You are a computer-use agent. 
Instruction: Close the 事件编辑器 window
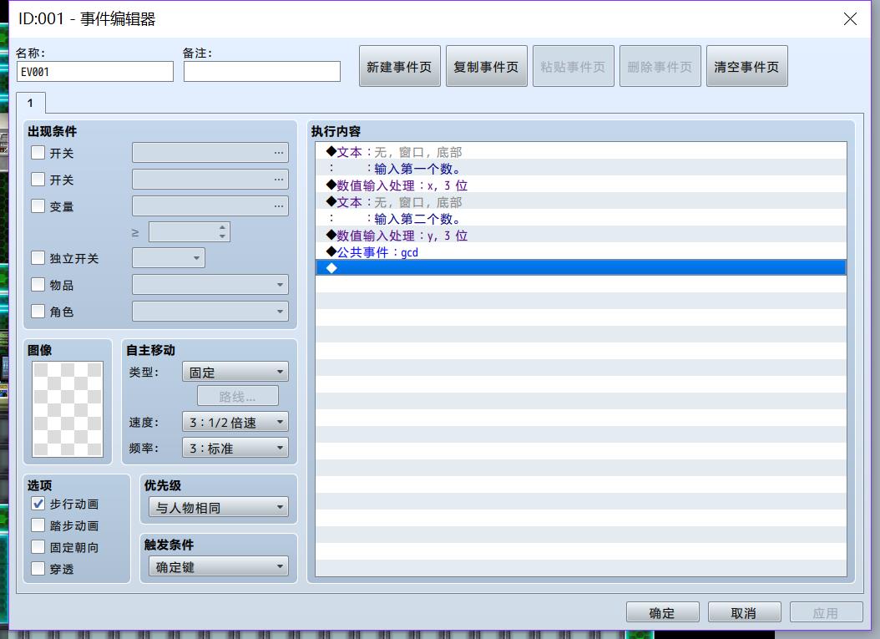(850, 19)
